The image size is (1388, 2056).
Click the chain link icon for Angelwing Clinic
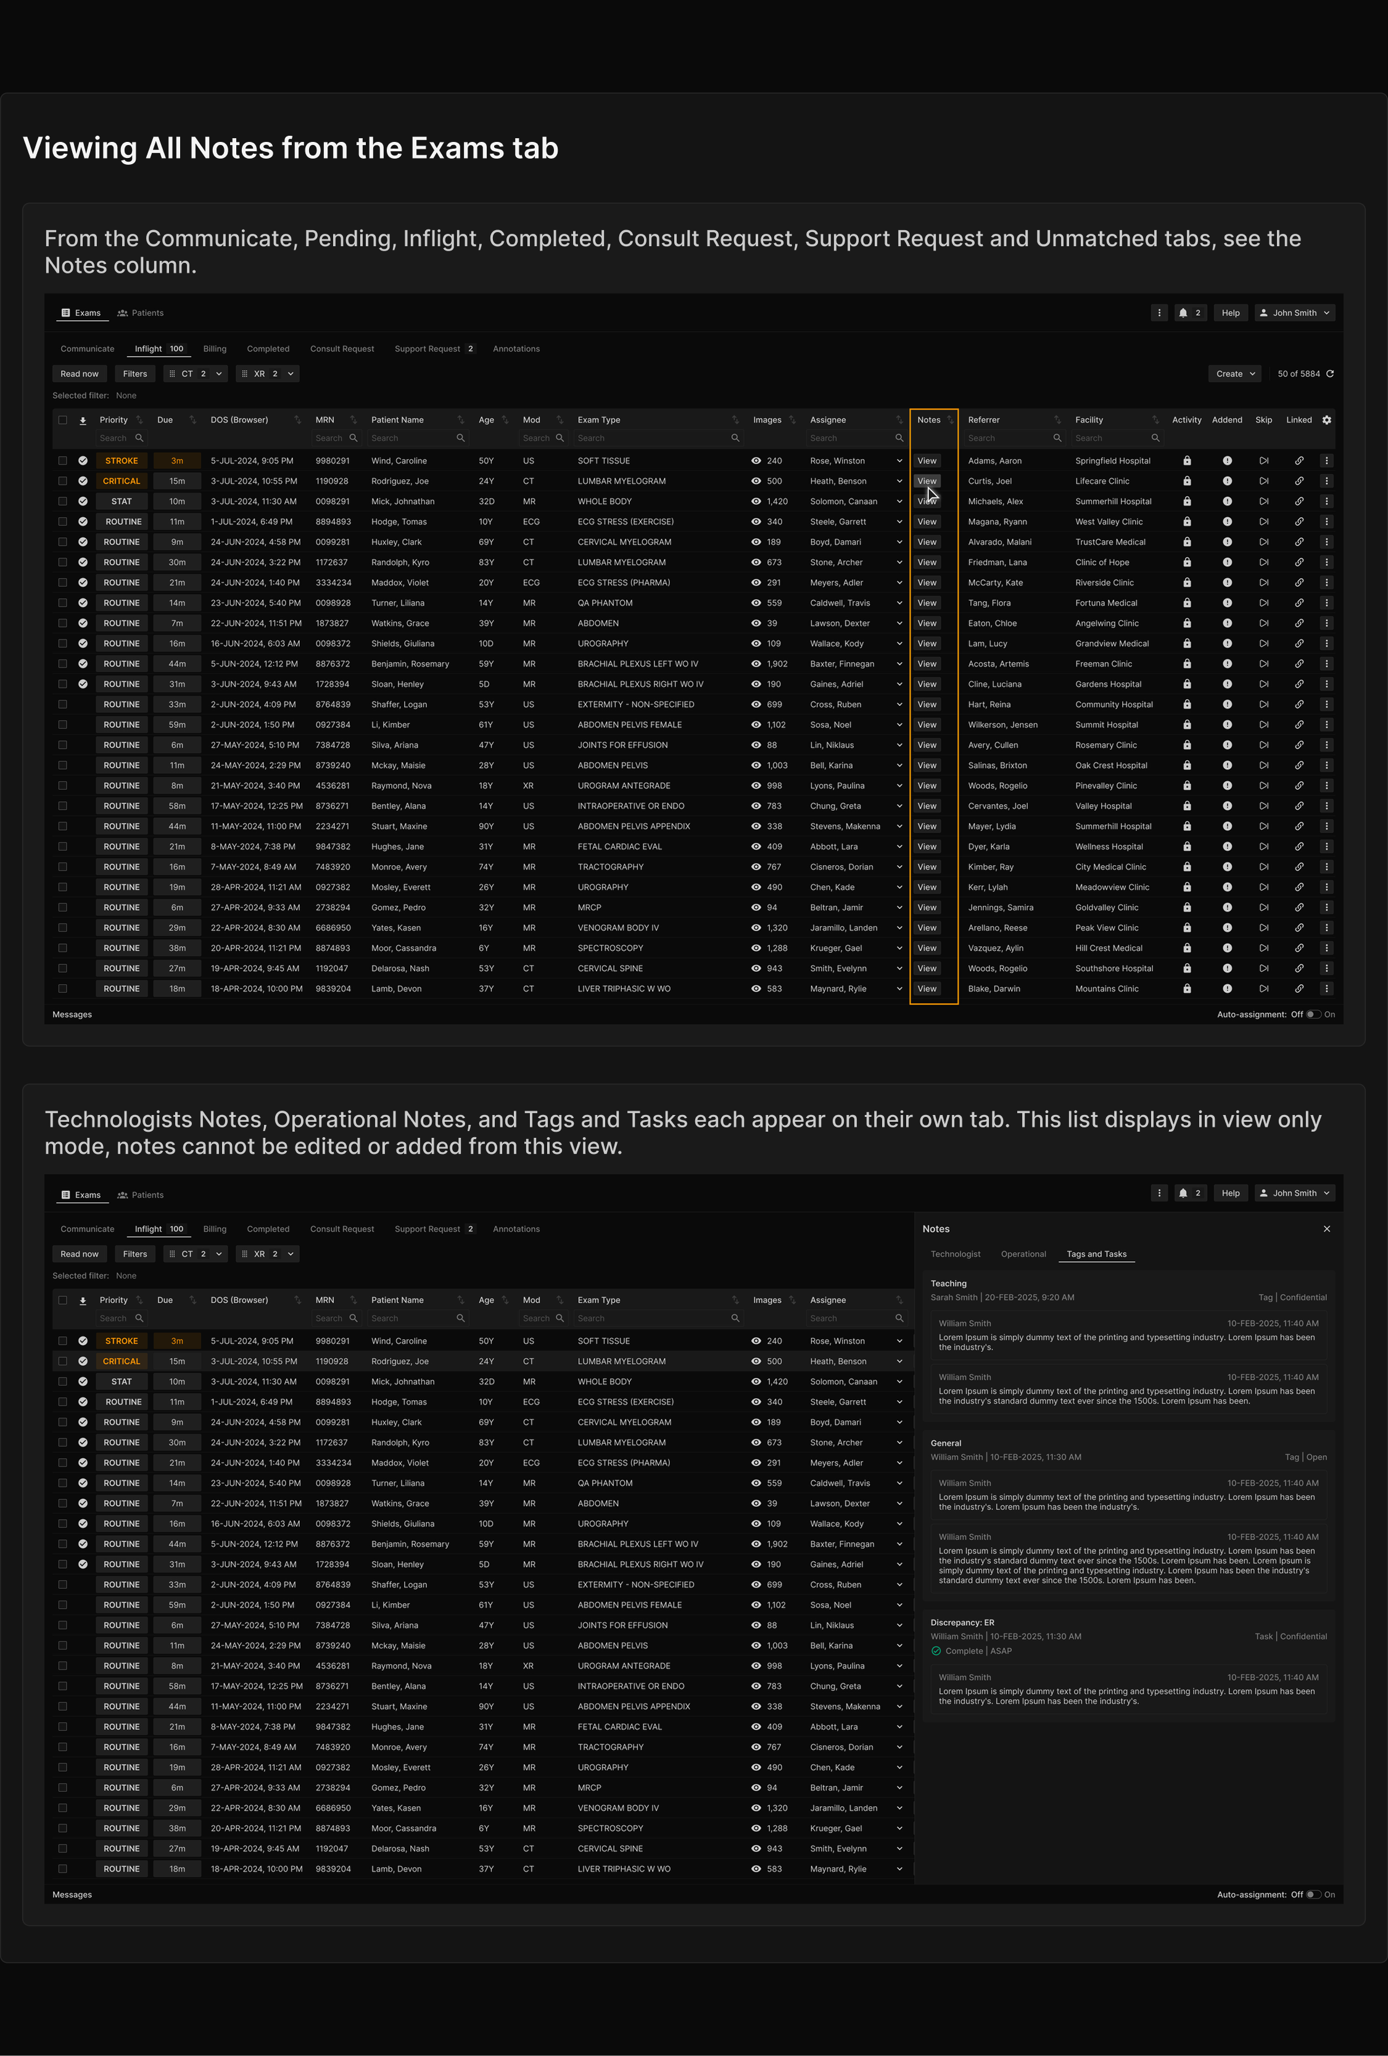(1299, 624)
